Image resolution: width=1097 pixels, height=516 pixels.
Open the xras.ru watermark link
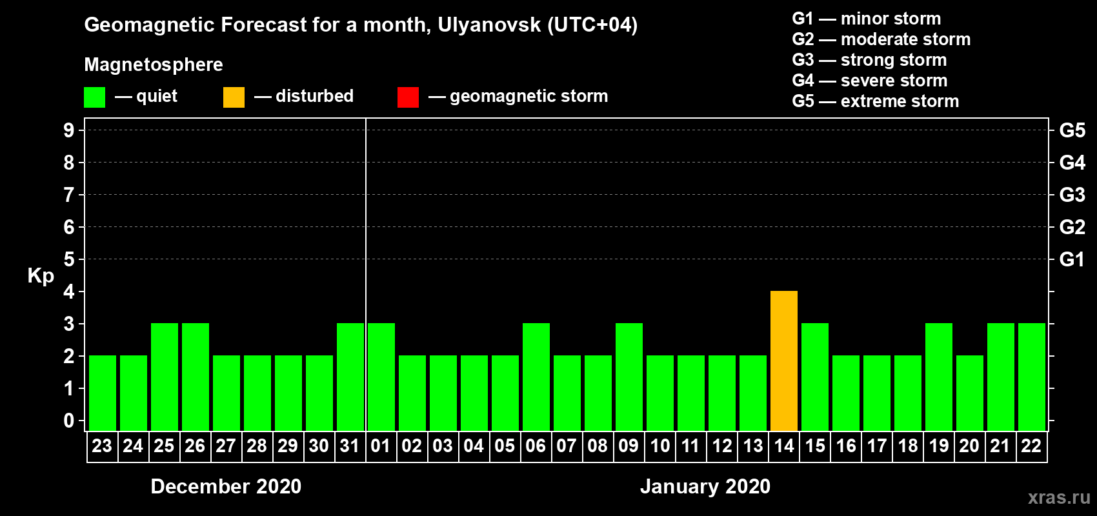point(1059,497)
